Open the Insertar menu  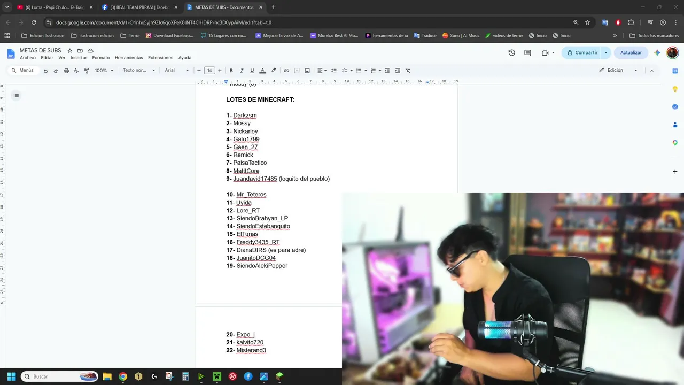(x=79, y=58)
